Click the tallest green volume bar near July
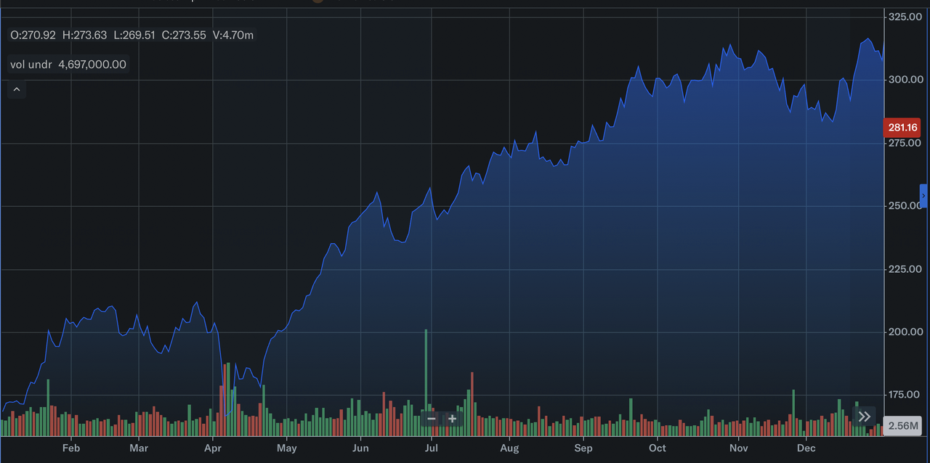Screen dimensions: 930x463 426,377
